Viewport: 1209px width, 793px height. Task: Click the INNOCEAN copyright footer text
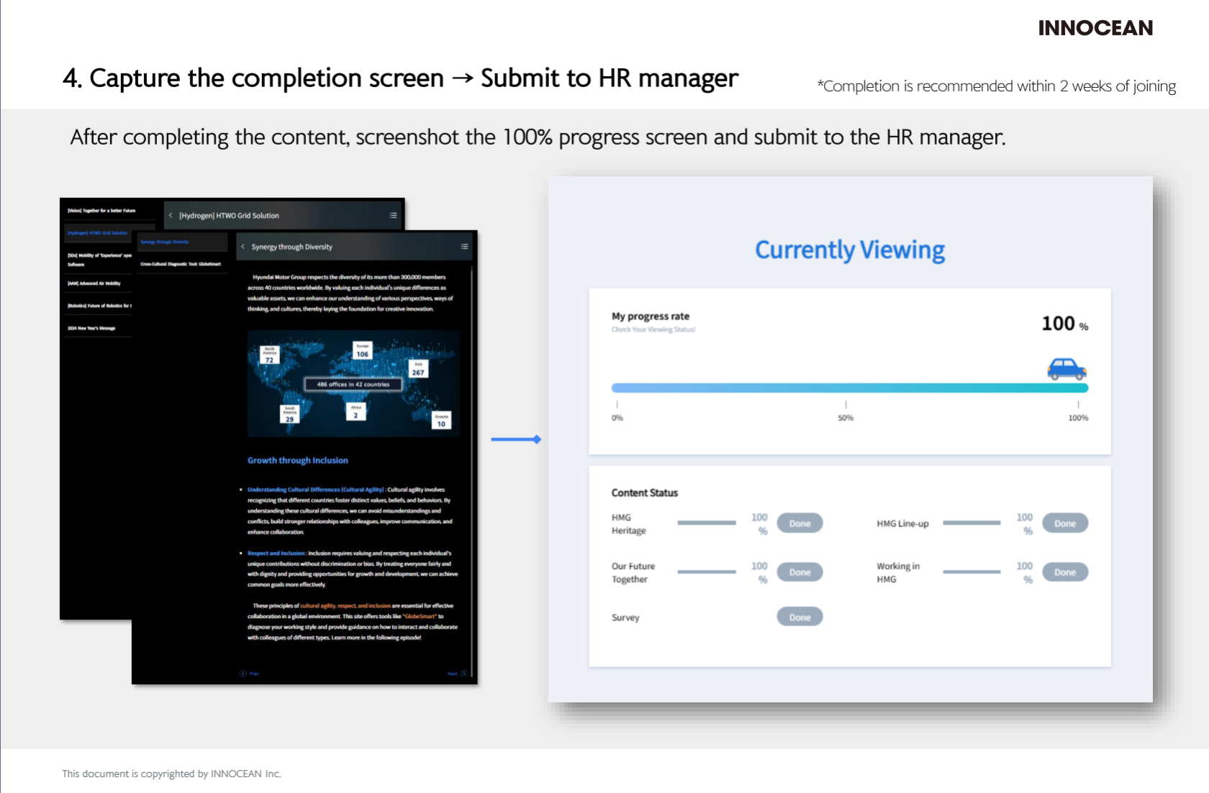171,774
